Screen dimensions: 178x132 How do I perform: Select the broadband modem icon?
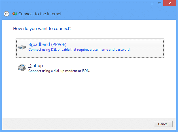(x=22, y=47)
